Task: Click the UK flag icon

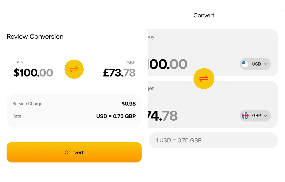Action: pyautogui.click(x=245, y=116)
